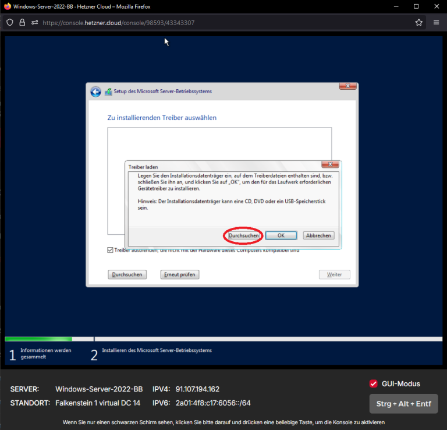Send Strg + Alt + Entf to server
447x430 pixels.
[403, 403]
